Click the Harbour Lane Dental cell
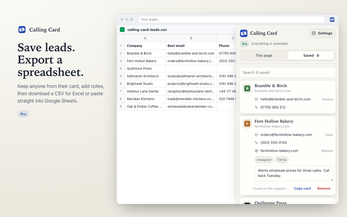 145,91
